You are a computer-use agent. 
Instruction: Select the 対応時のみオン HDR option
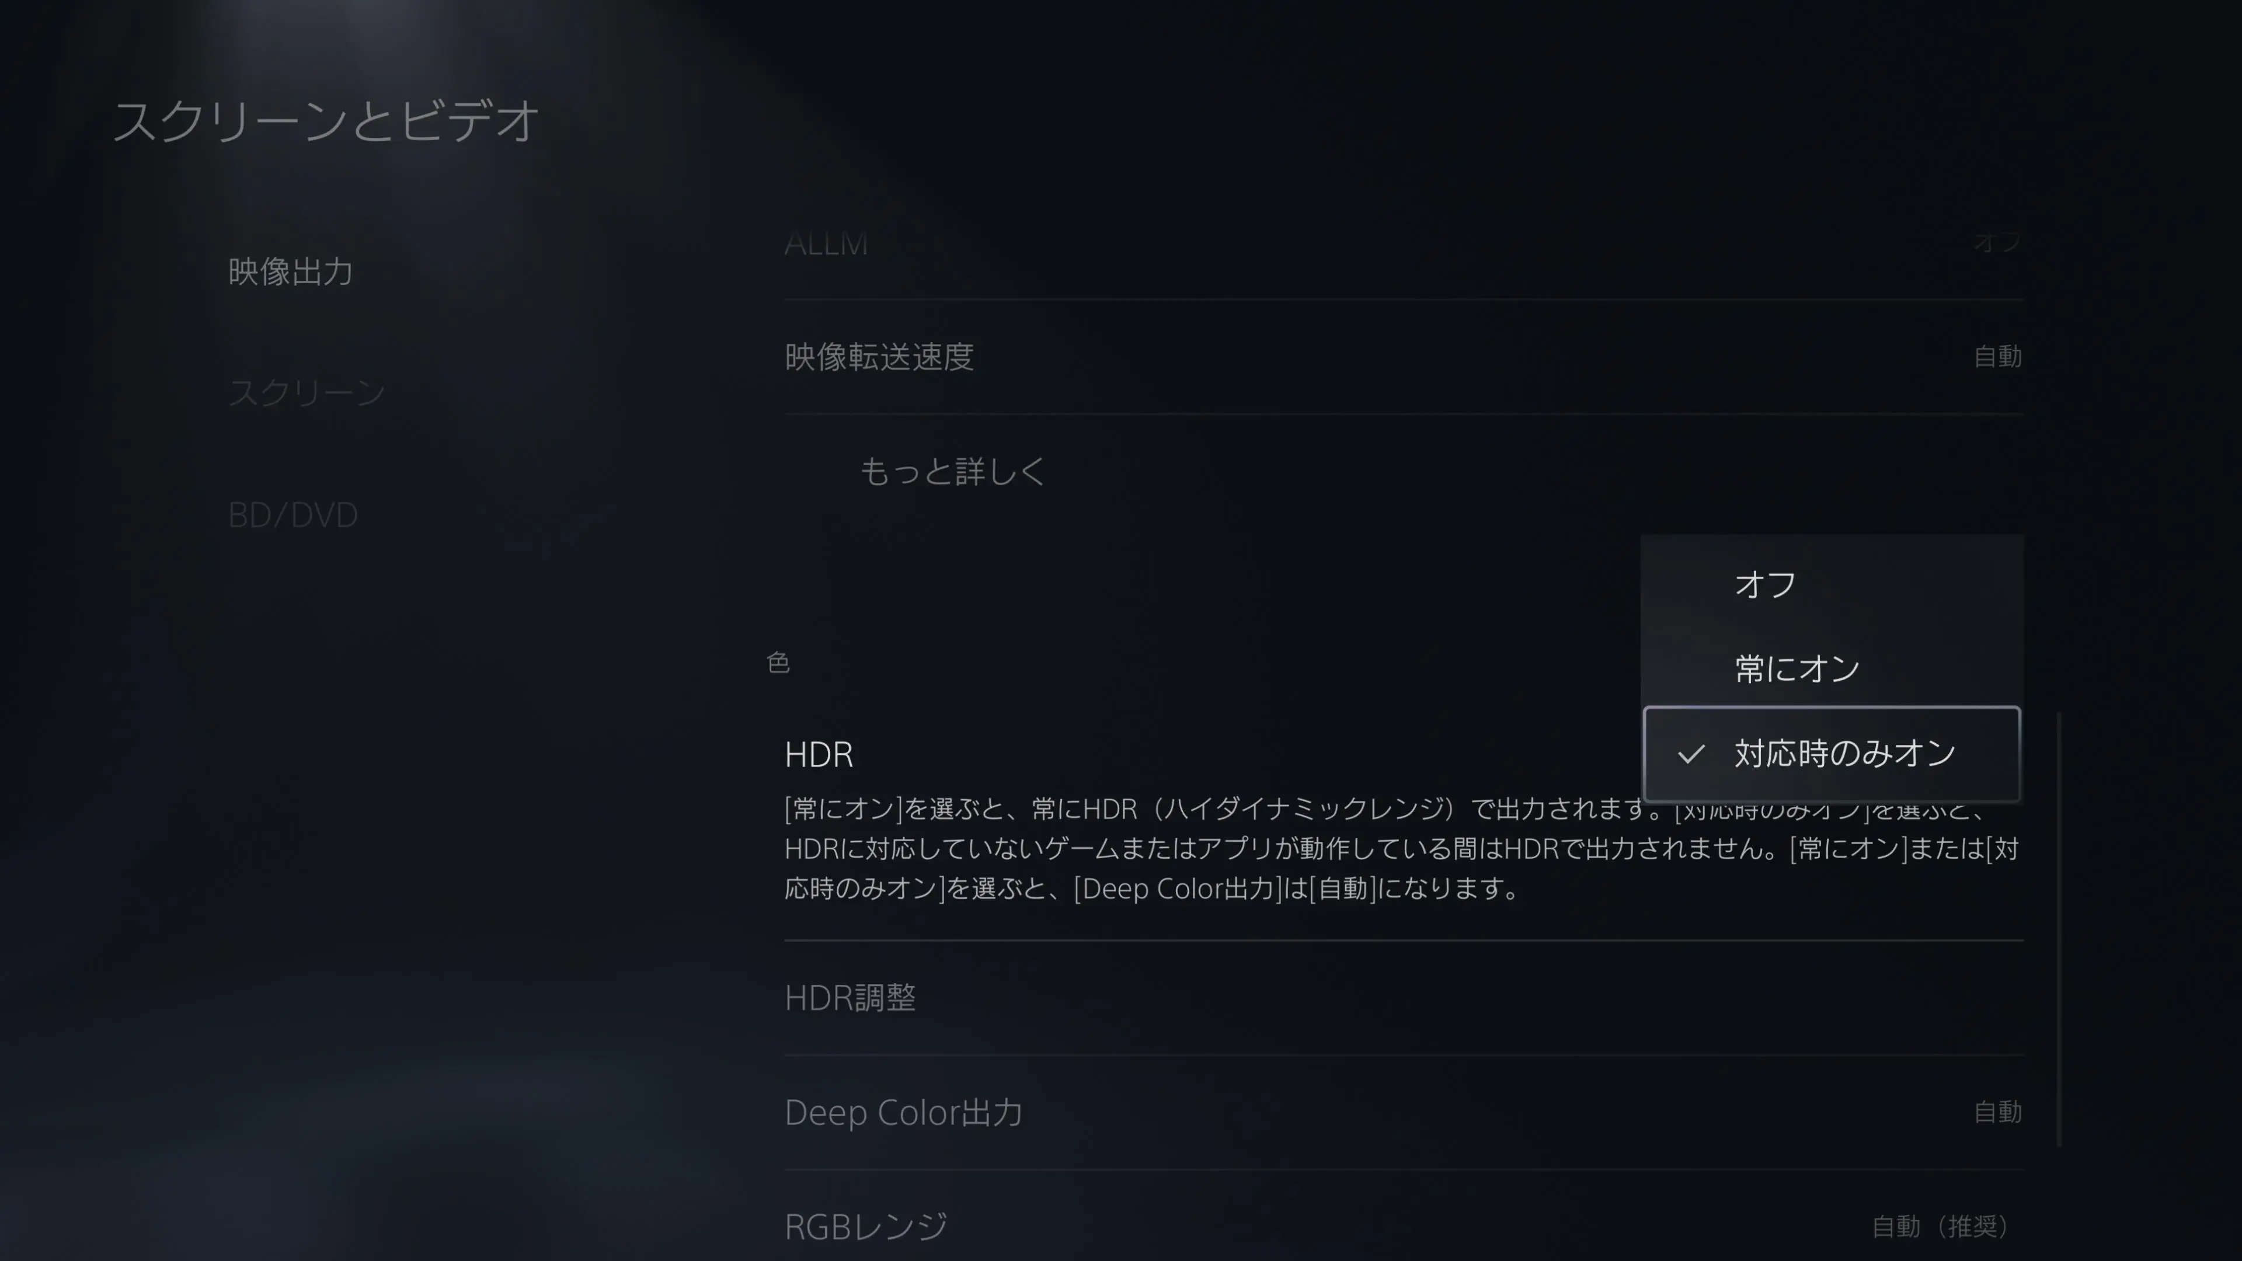[1832, 754]
